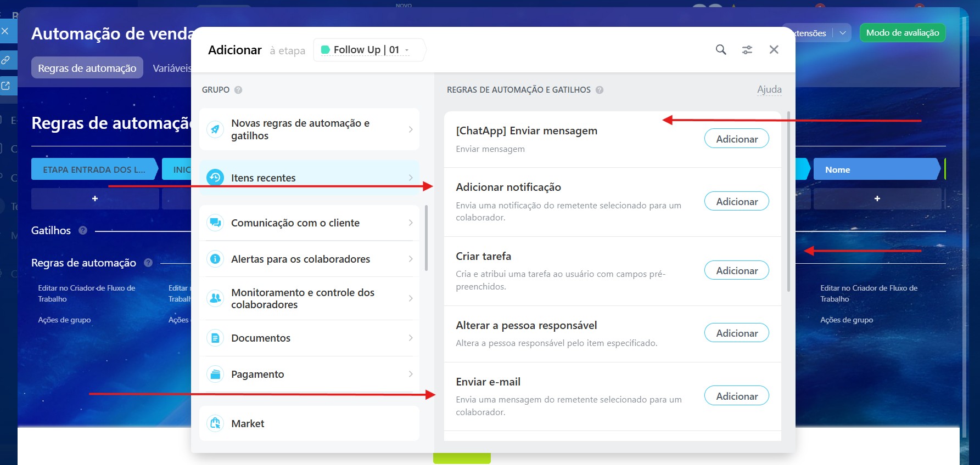Image resolution: width=980 pixels, height=465 pixels.
Task: Click the Criar tarefa title
Action: click(483, 256)
